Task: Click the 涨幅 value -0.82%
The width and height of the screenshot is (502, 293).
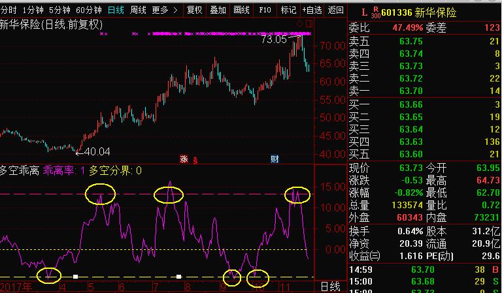Action: click(409, 193)
